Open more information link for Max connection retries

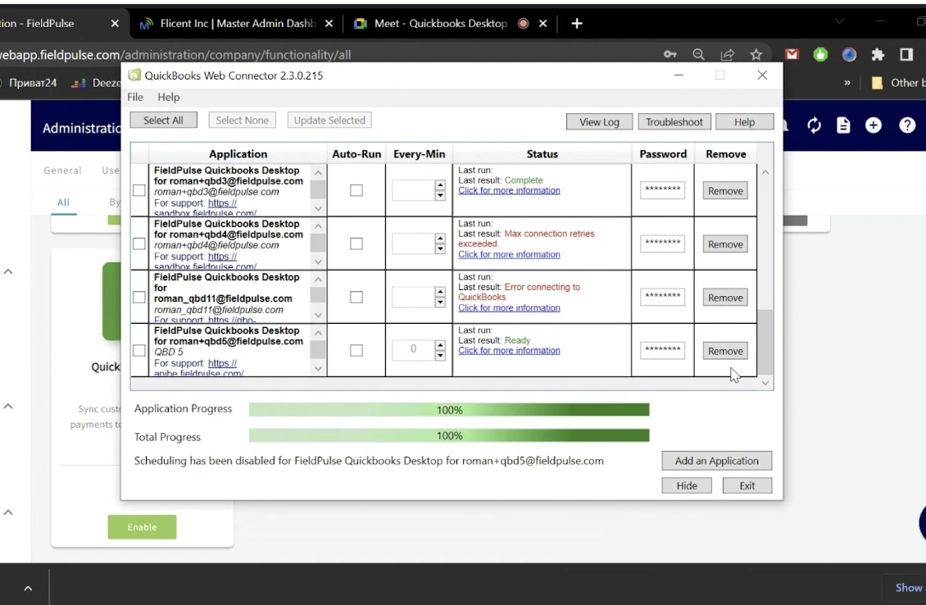(x=509, y=254)
